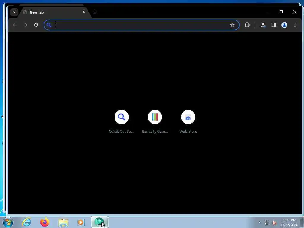
Task: Open the Extensions puzzle icon
Action: tap(247, 25)
